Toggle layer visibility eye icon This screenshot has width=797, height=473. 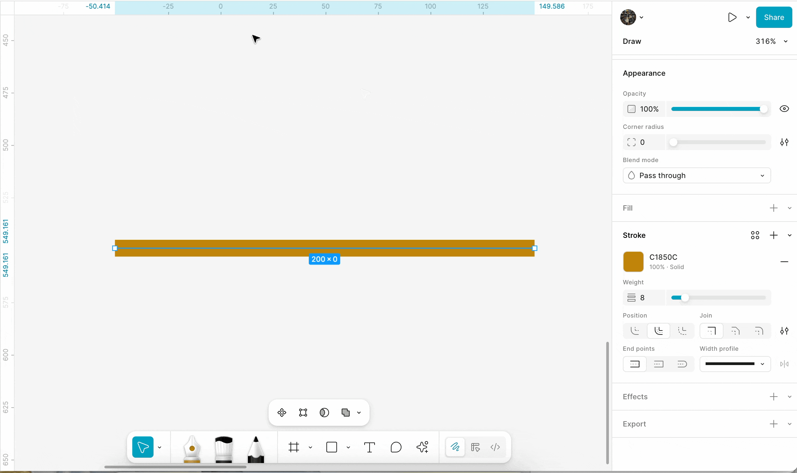(x=784, y=109)
